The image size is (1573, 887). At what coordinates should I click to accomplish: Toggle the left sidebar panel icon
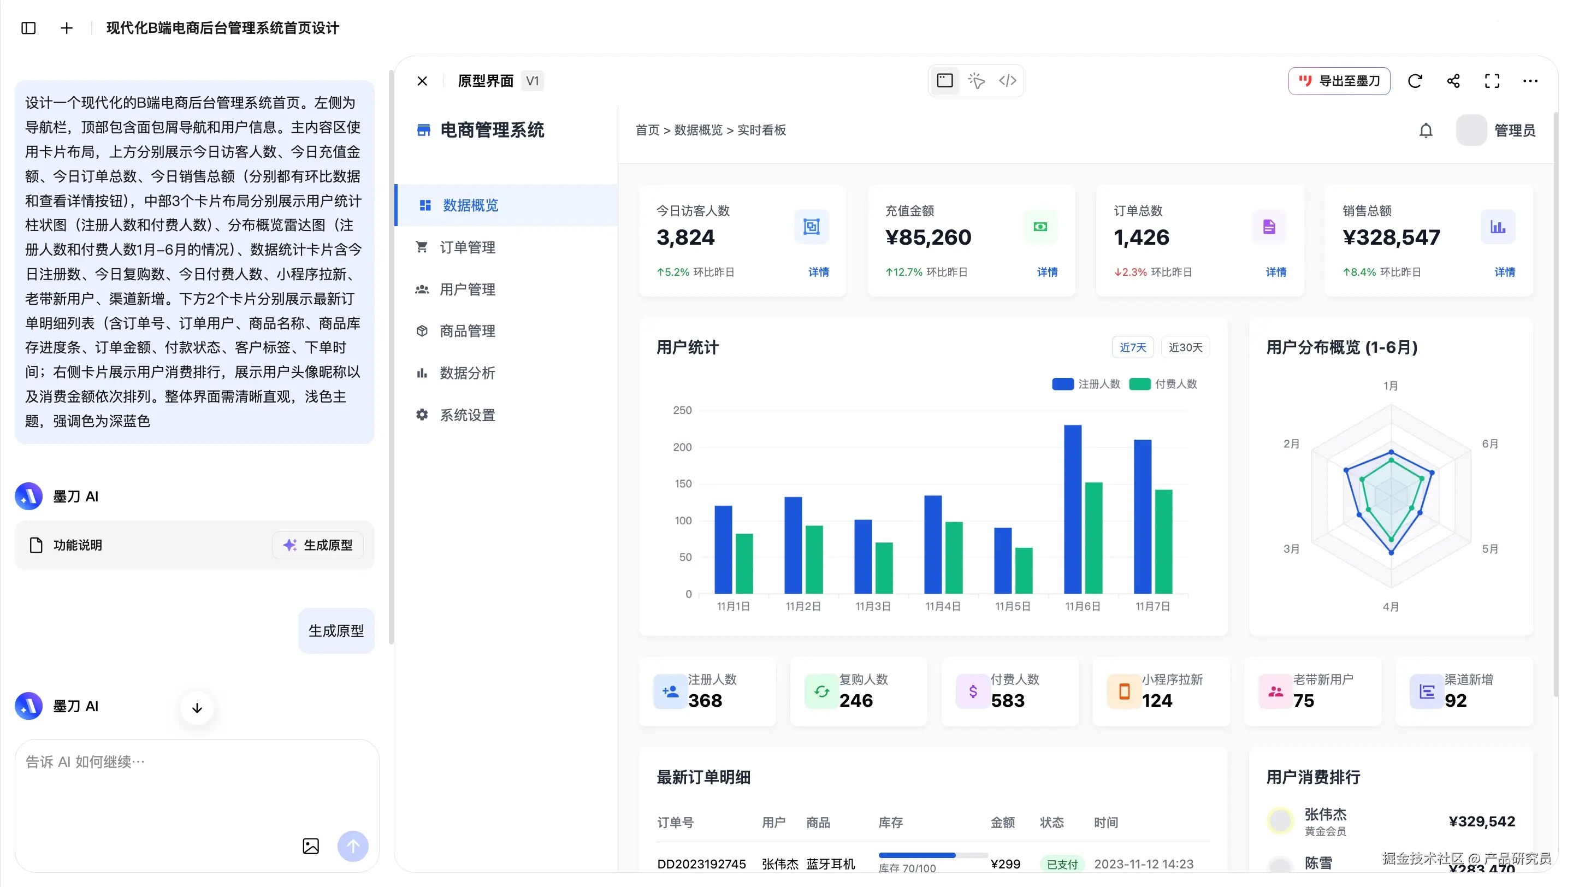28,28
